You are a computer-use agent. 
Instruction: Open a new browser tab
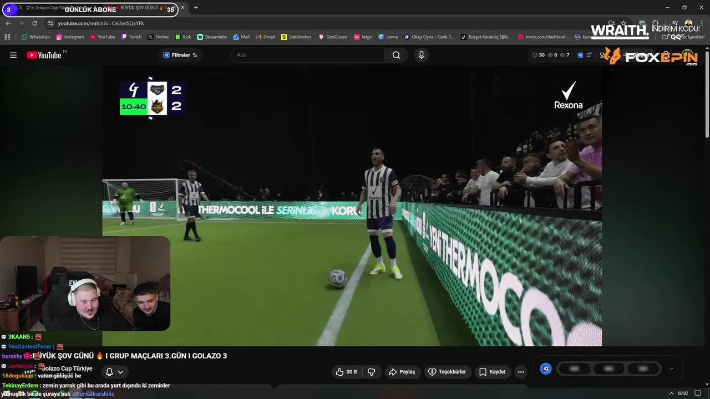[x=196, y=8]
